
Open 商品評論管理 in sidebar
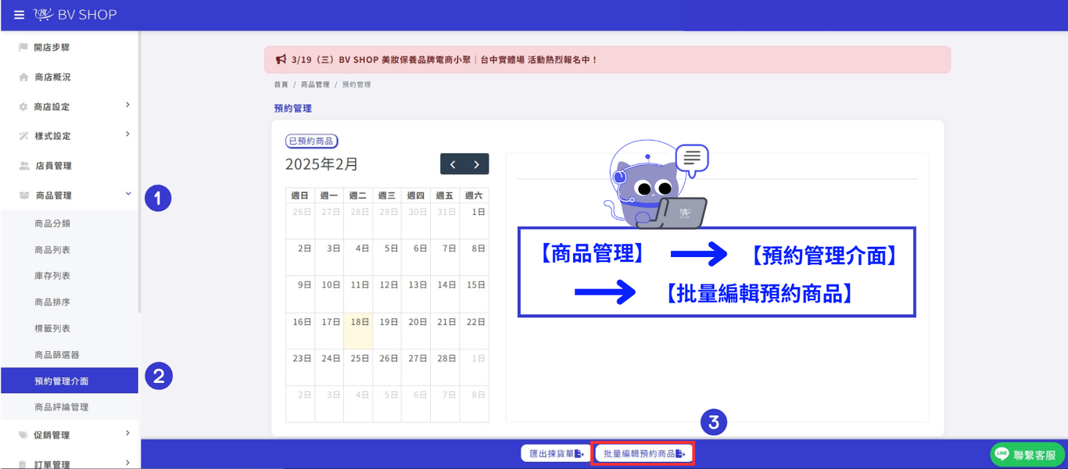point(62,407)
